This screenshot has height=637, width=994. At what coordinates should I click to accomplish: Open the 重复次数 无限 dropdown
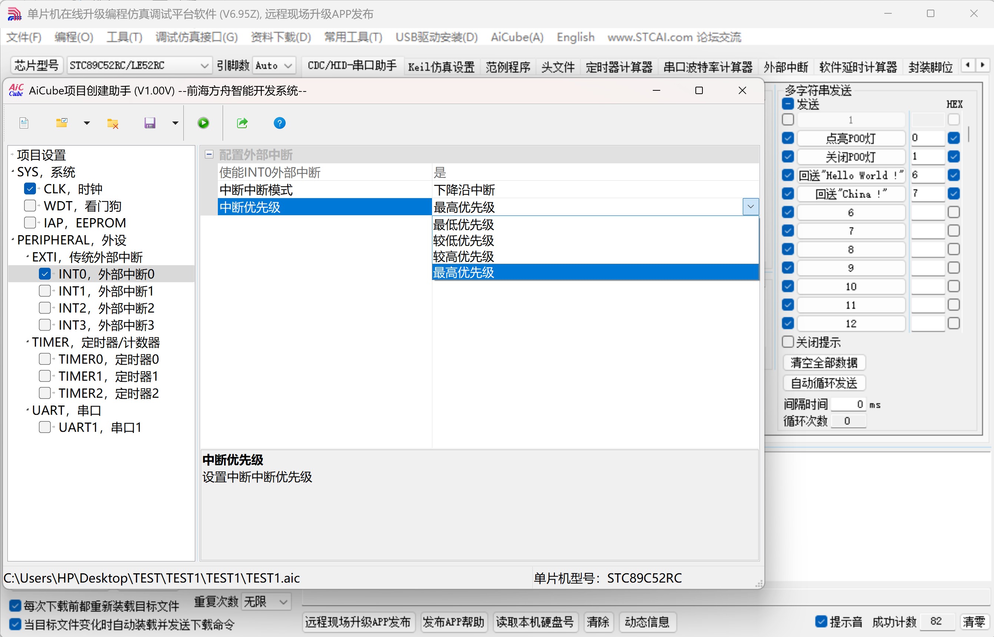pyautogui.click(x=266, y=601)
